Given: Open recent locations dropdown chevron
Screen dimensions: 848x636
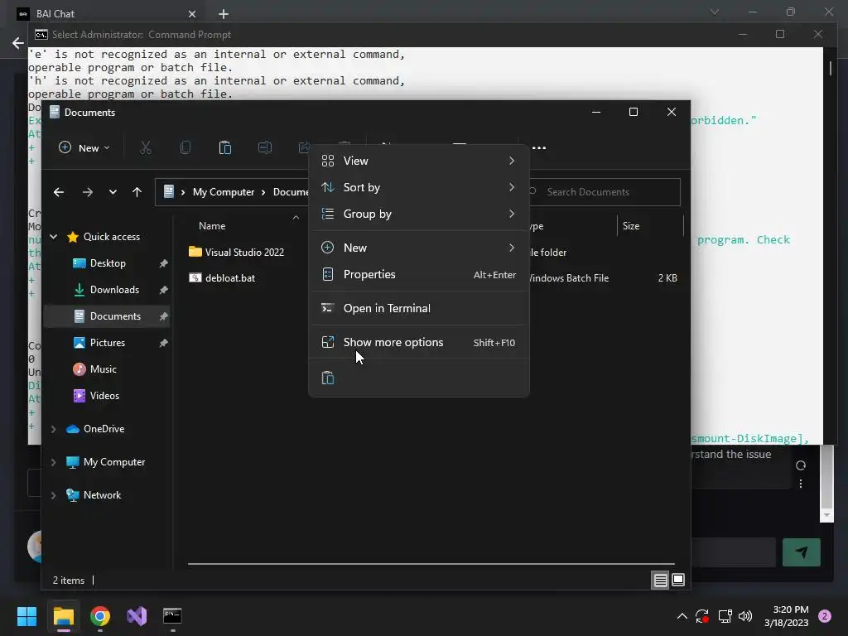Looking at the screenshot, I should (x=113, y=192).
